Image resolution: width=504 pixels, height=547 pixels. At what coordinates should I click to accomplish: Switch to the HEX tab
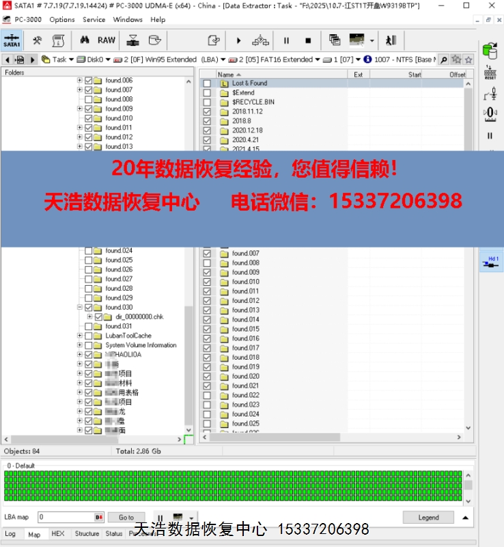[x=58, y=533]
